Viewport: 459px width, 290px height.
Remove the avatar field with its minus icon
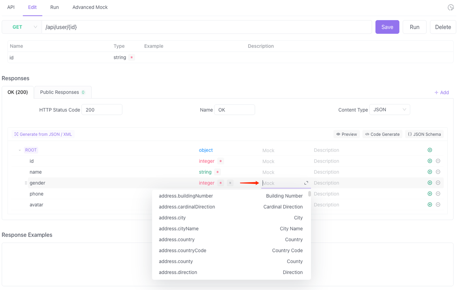(x=438, y=205)
